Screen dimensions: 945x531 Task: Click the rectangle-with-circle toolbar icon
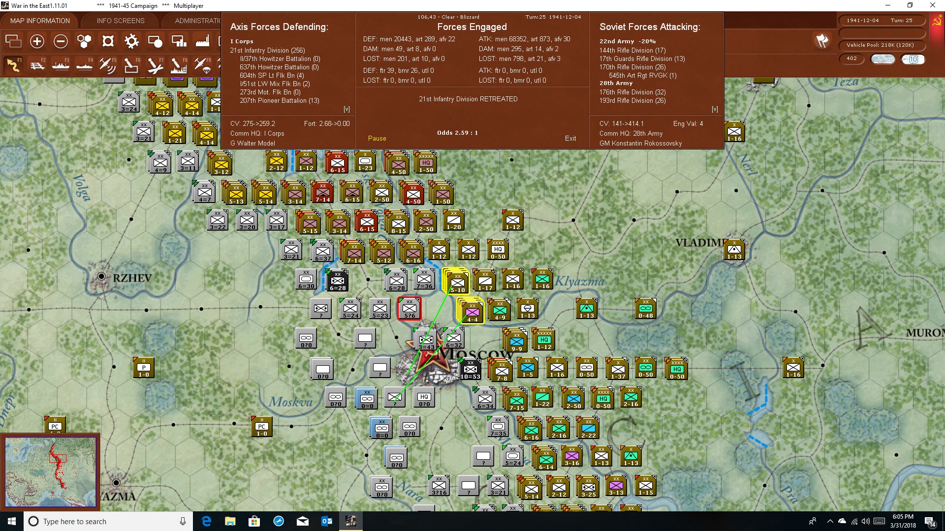155,41
